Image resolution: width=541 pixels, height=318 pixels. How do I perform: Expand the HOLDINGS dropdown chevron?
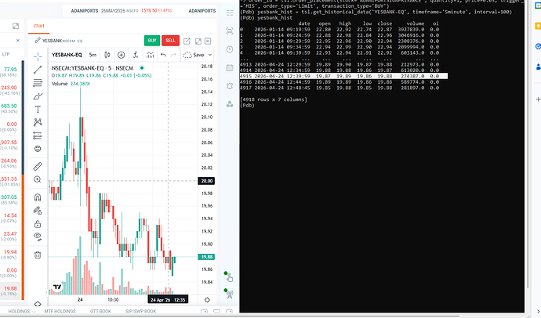click(34, 312)
